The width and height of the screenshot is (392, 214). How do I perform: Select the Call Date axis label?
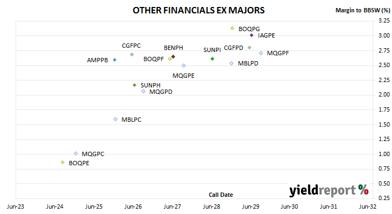click(x=221, y=195)
